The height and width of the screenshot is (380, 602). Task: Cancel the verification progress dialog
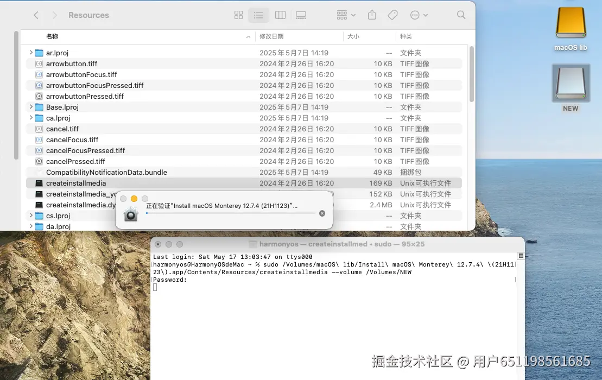point(322,213)
